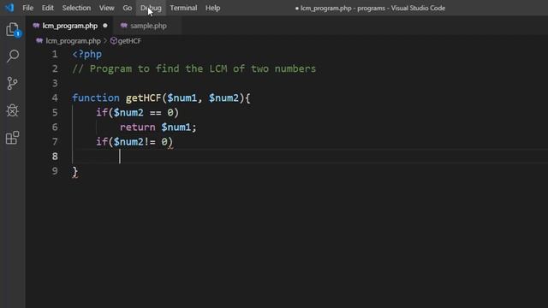
Task: Click the PHP file icon on lcm_program.php tab
Action: [36, 26]
